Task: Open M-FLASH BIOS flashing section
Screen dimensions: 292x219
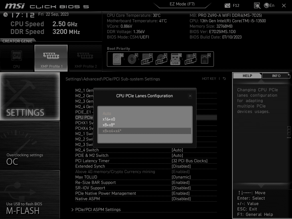Action: [30, 194]
